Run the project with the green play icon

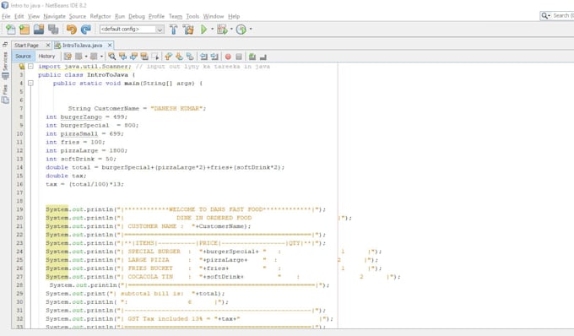204,30
